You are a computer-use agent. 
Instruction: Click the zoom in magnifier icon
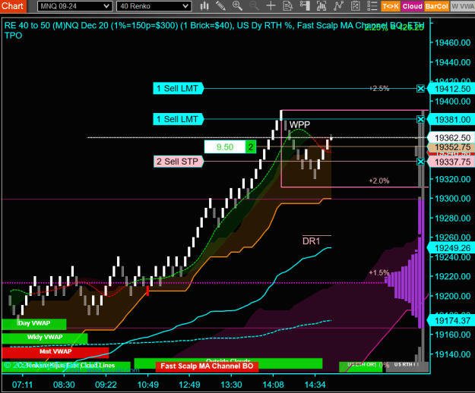click(237, 6)
